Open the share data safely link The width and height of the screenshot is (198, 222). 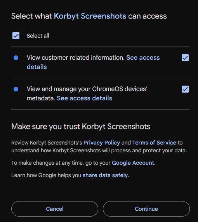[105, 175]
